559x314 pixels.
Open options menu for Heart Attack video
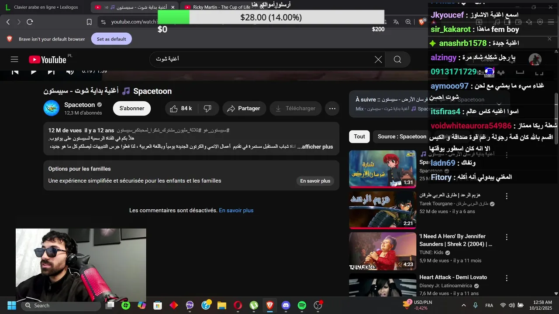point(507,278)
